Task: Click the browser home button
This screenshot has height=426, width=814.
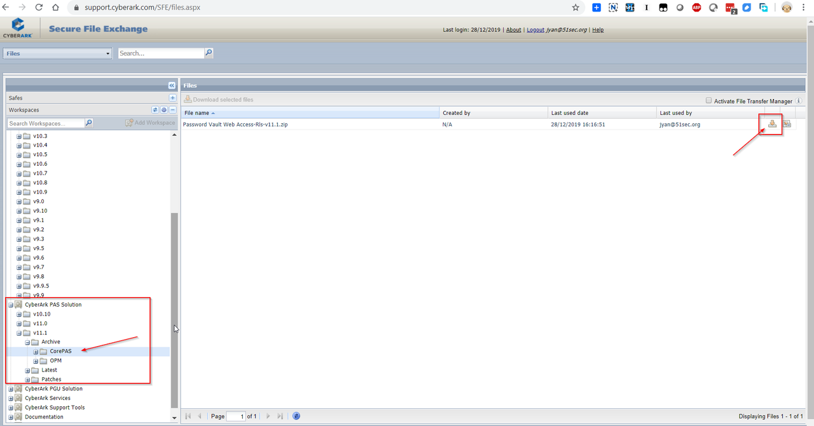Action: [55, 8]
